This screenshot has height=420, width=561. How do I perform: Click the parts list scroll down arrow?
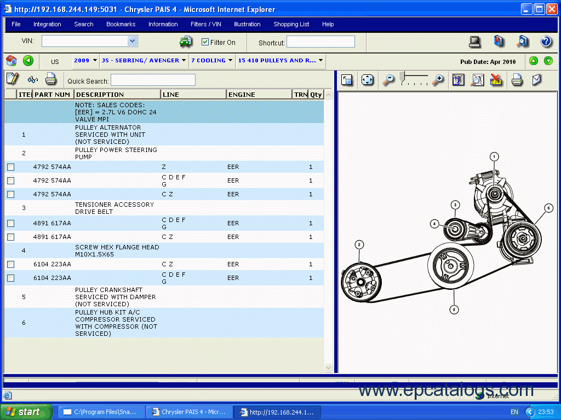pyautogui.click(x=329, y=367)
